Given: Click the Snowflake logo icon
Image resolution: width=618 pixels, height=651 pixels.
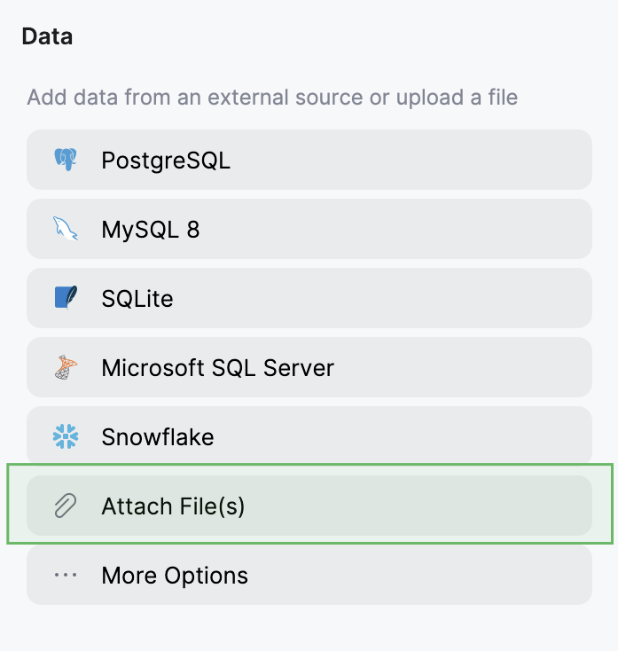Looking at the screenshot, I should (x=66, y=436).
